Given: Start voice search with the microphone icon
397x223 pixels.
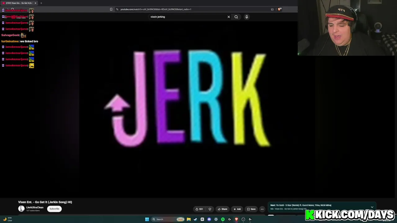Looking at the screenshot, I should (247, 17).
